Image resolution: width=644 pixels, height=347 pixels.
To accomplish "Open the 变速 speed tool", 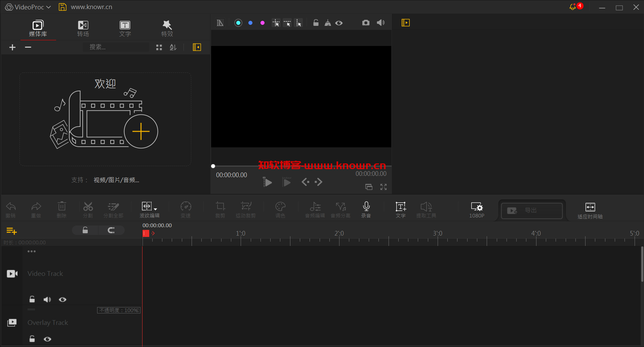I will [x=186, y=210].
